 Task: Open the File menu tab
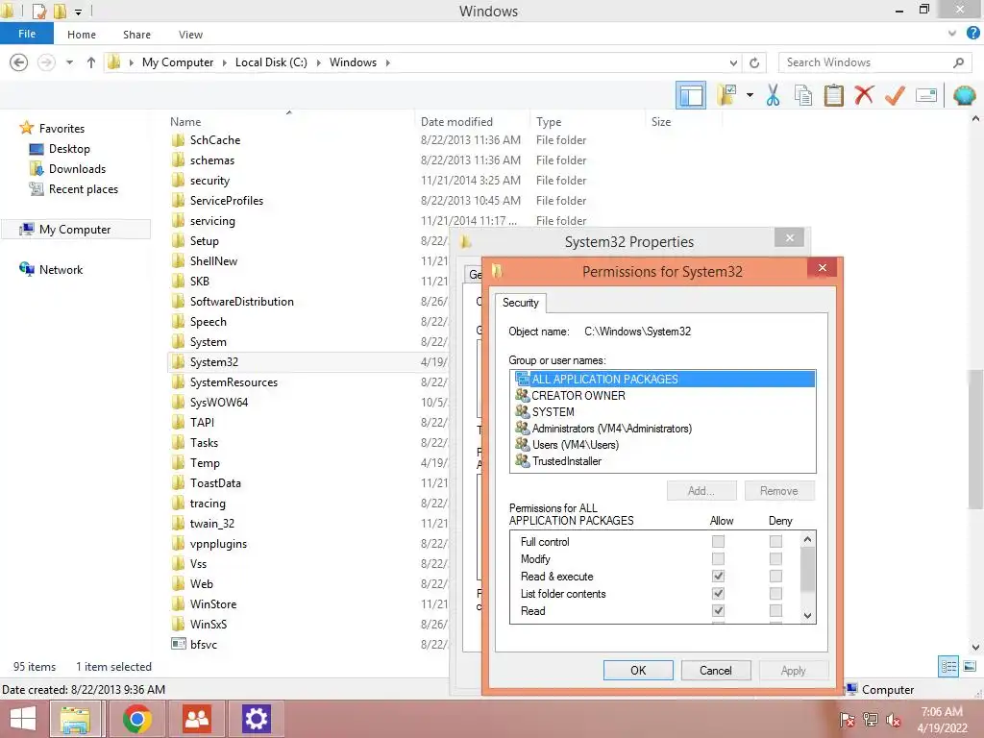click(27, 34)
